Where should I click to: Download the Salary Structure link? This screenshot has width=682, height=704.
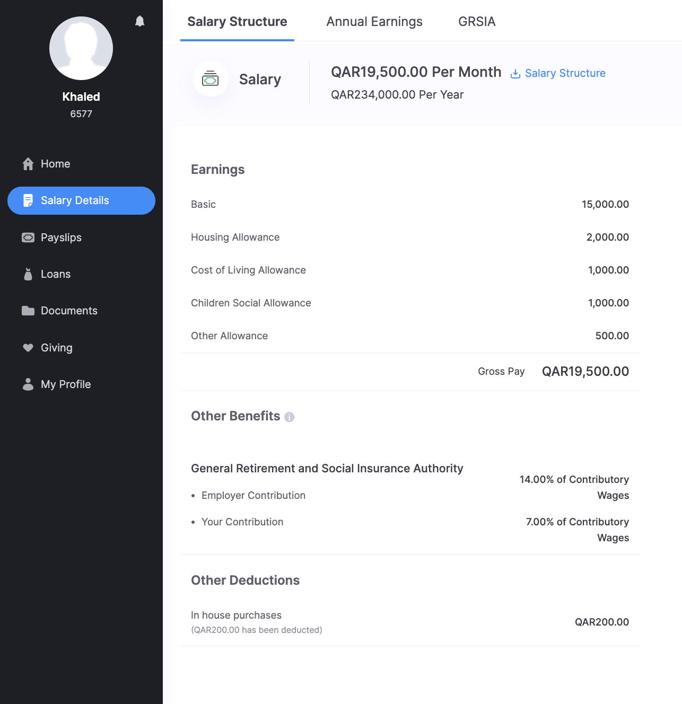point(565,73)
